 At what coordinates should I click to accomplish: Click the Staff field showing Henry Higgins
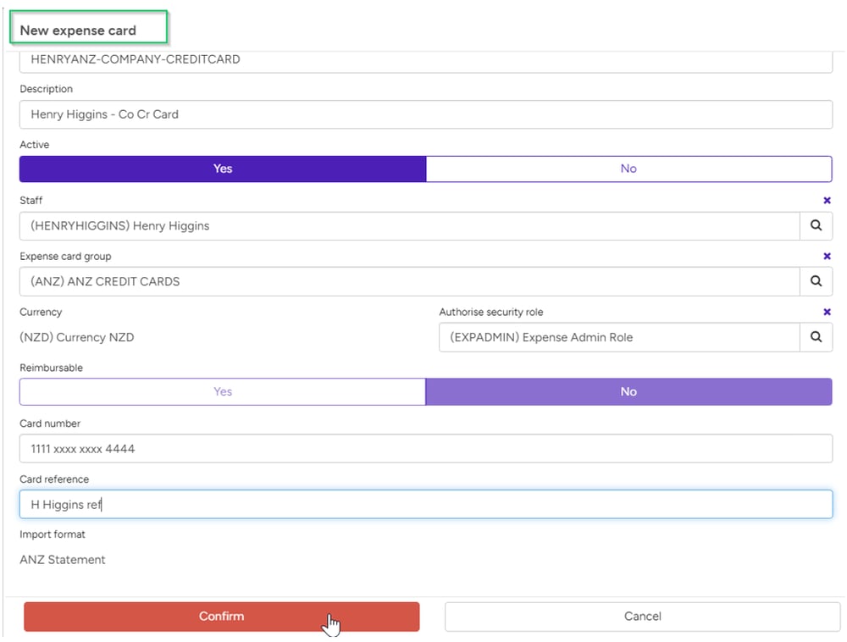[x=409, y=226]
